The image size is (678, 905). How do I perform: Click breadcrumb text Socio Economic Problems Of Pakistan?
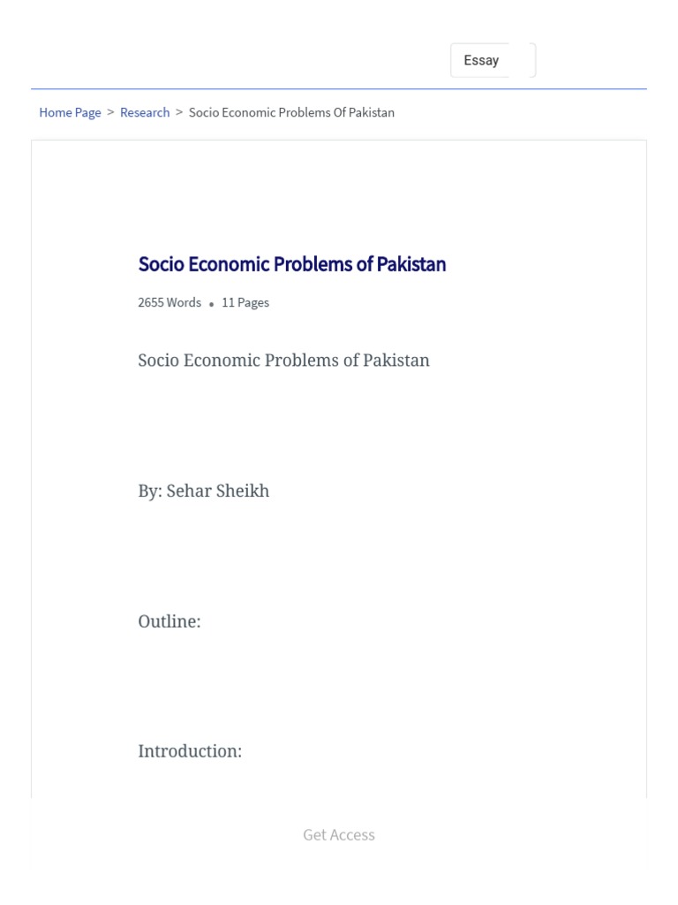pos(291,112)
